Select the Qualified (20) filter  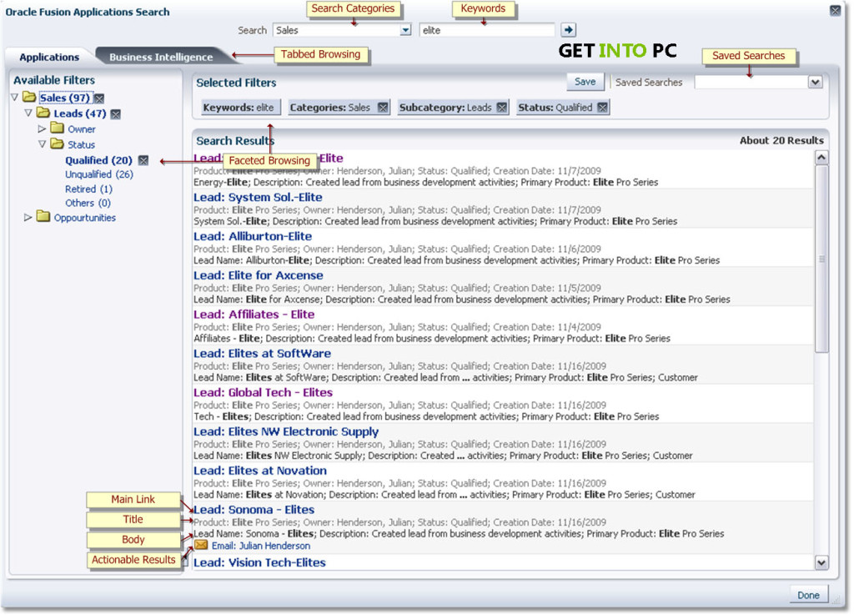coord(98,160)
